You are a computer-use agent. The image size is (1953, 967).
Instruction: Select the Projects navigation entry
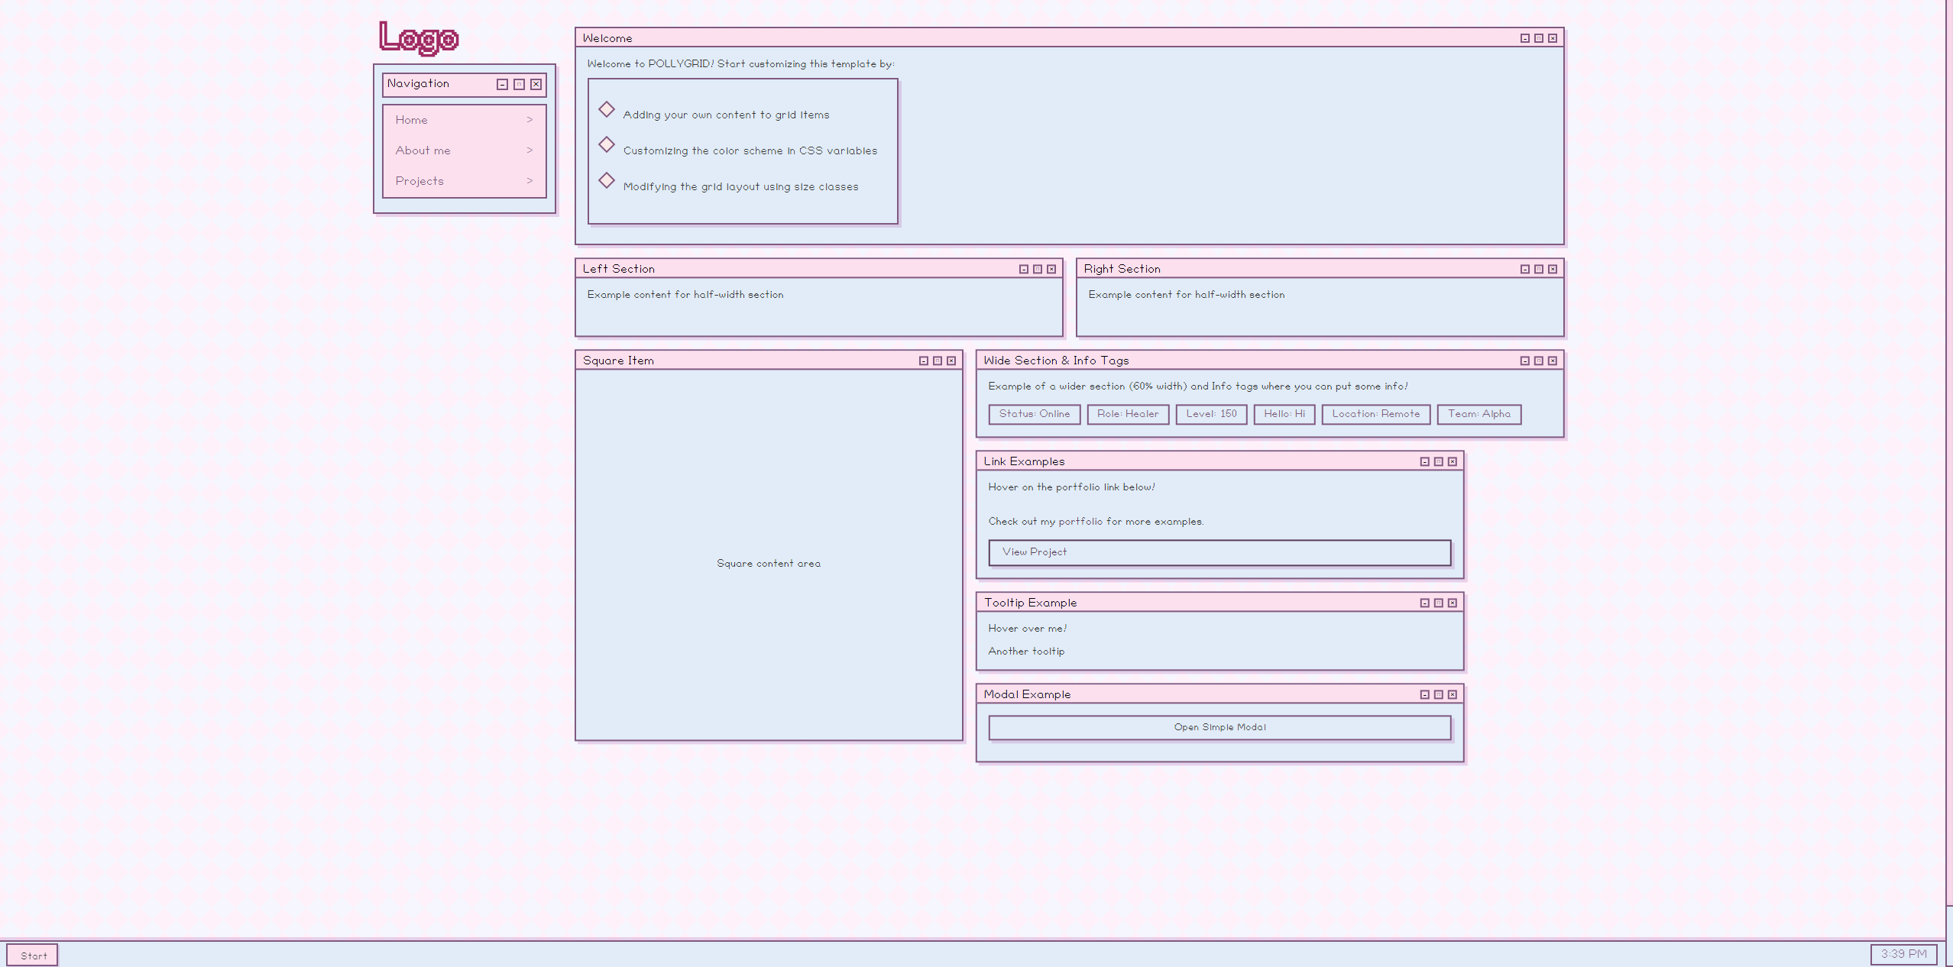coord(419,181)
